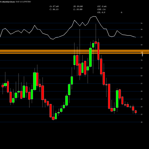Select the close price 'C: 36.15'
The image size is (149, 149).
click(x=54, y=10)
